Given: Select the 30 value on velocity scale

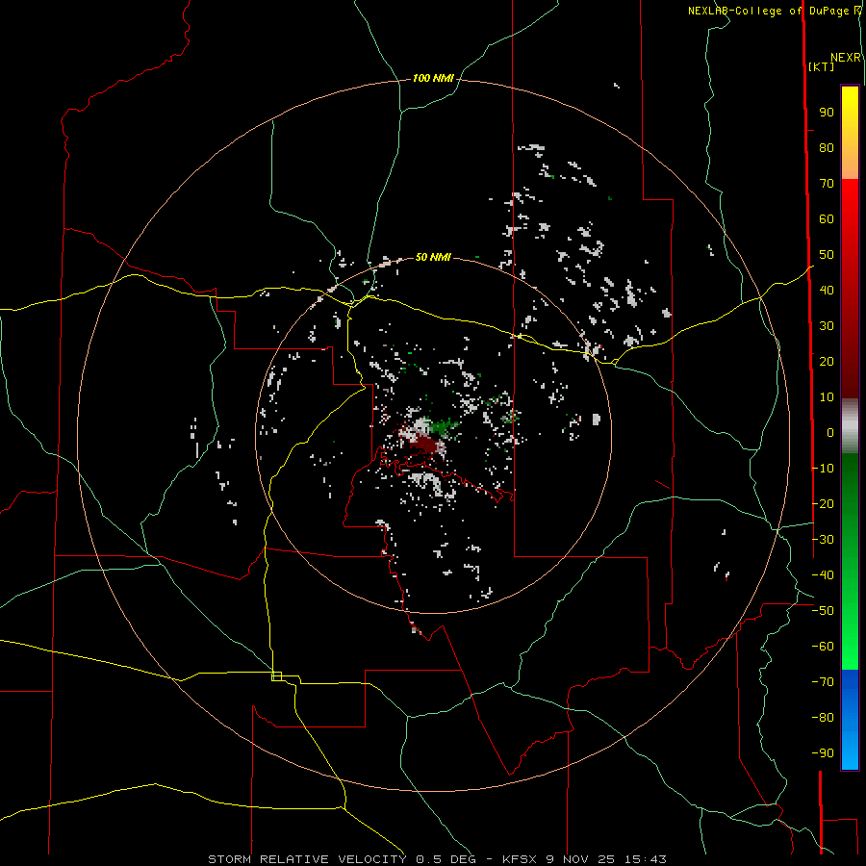Looking at the screenshot, I should (x=827, y=326).
